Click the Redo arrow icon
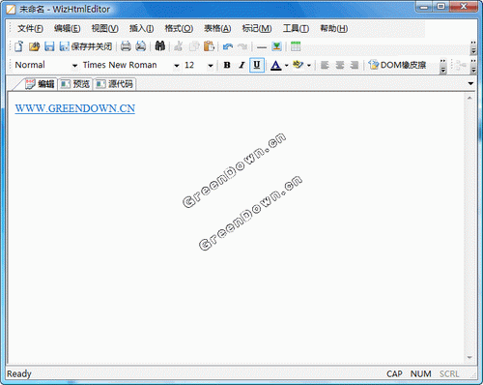The image size is (483, 385). (242, 46)
